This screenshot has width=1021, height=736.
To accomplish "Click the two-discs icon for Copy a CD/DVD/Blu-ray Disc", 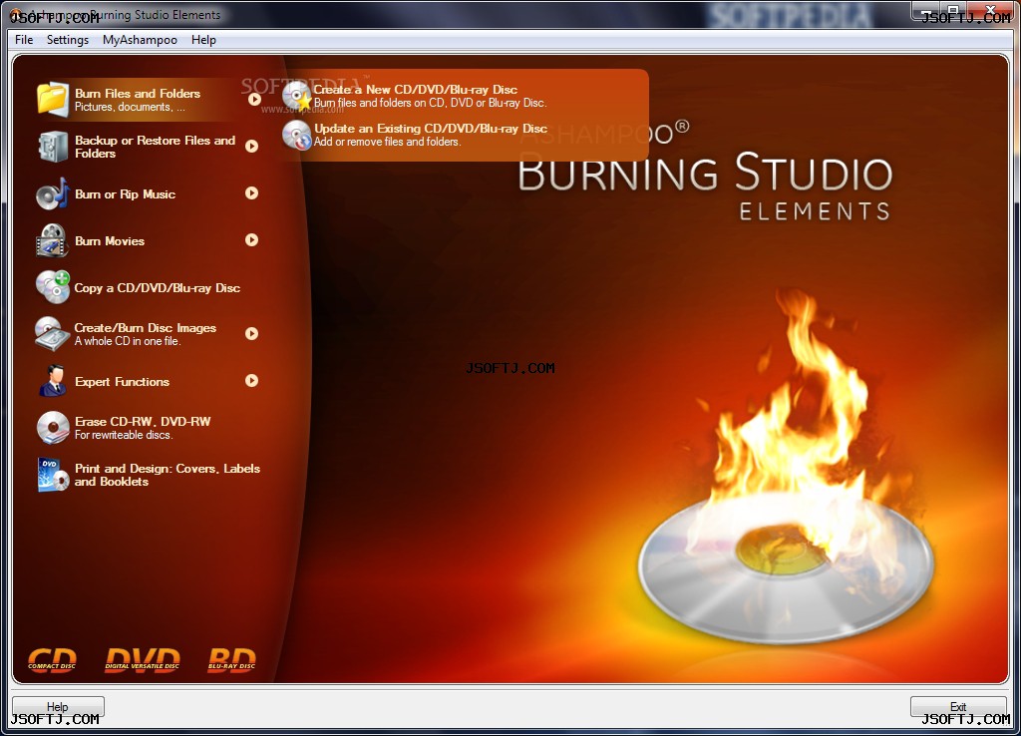I will click(52, 287).
